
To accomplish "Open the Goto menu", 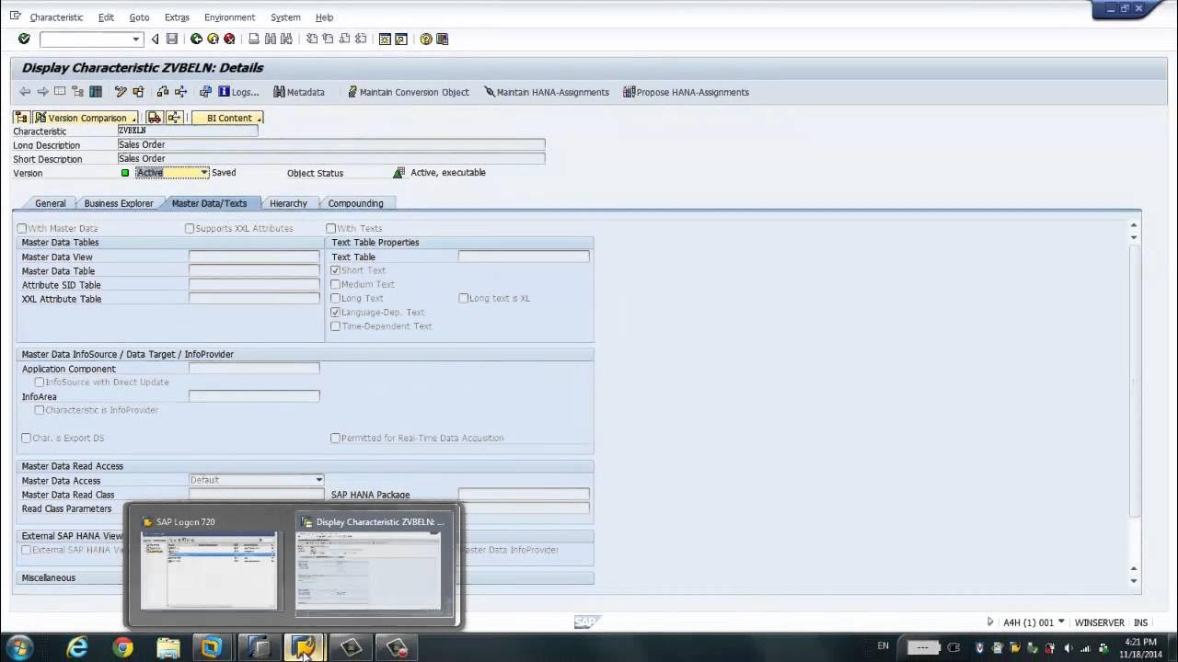I will point(139,17).
